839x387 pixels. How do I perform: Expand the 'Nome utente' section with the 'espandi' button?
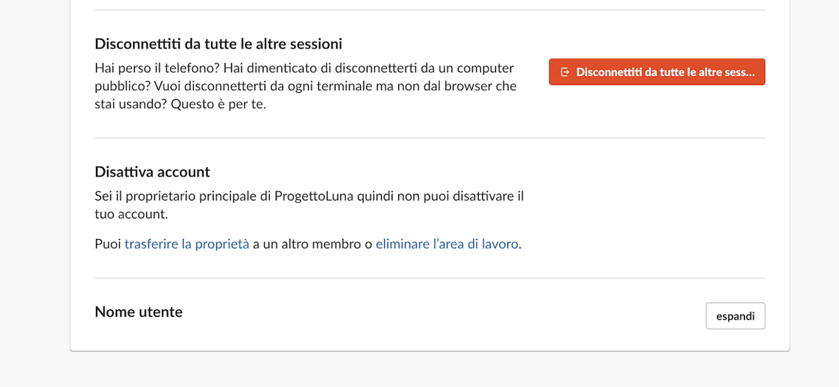[x=736, y=316]
